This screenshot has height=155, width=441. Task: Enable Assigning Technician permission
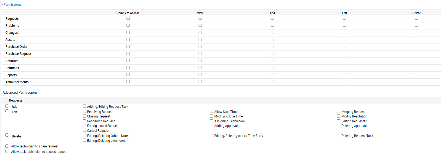211,121
